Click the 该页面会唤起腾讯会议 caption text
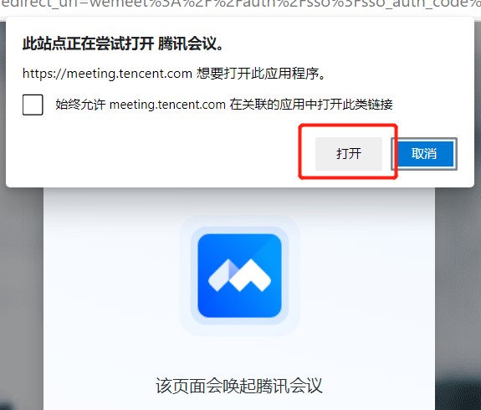Screen dimensions: 481x410 [x=239, y=386]
